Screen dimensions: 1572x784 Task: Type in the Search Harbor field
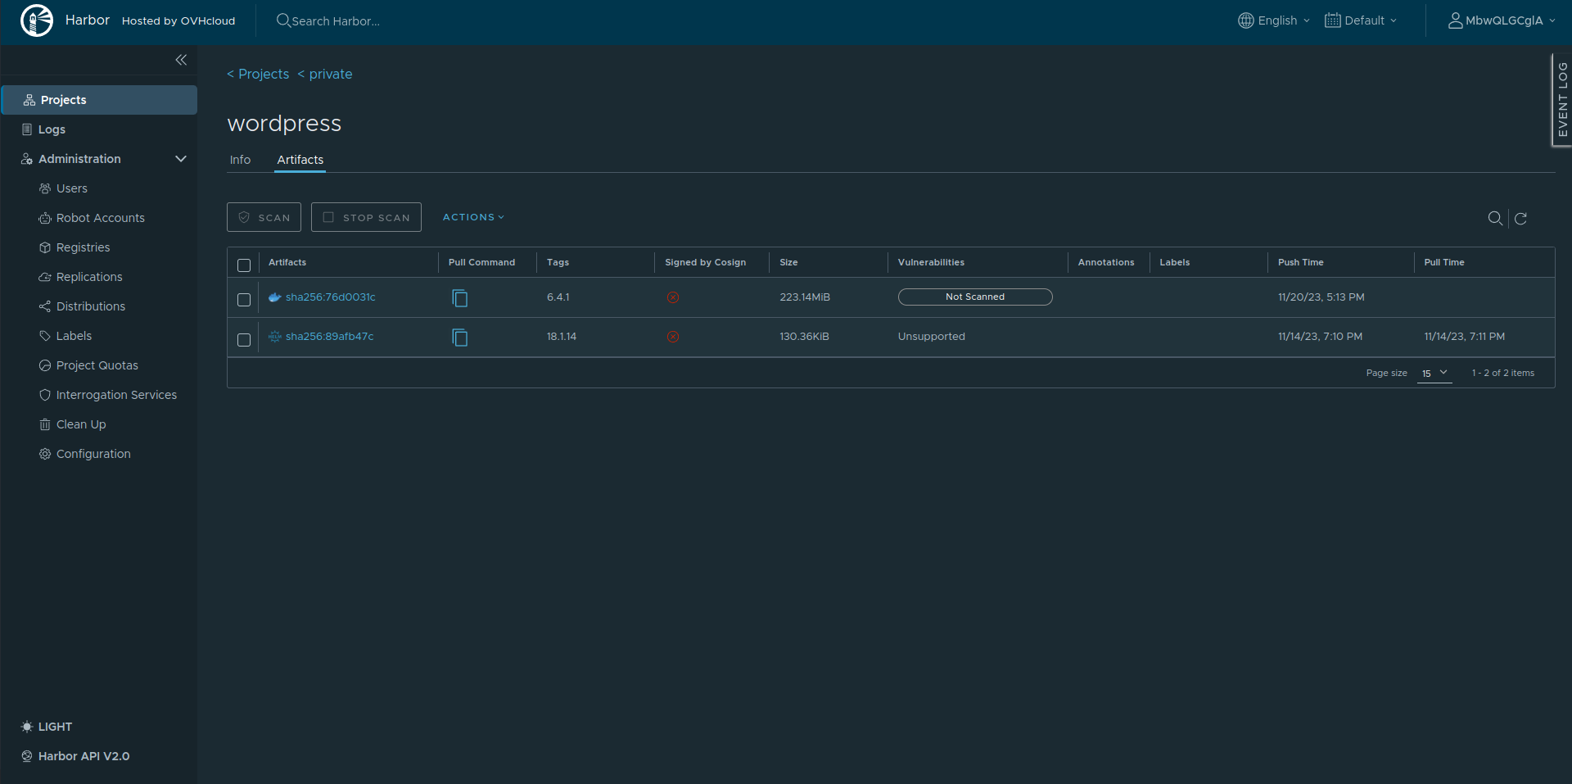352,20
